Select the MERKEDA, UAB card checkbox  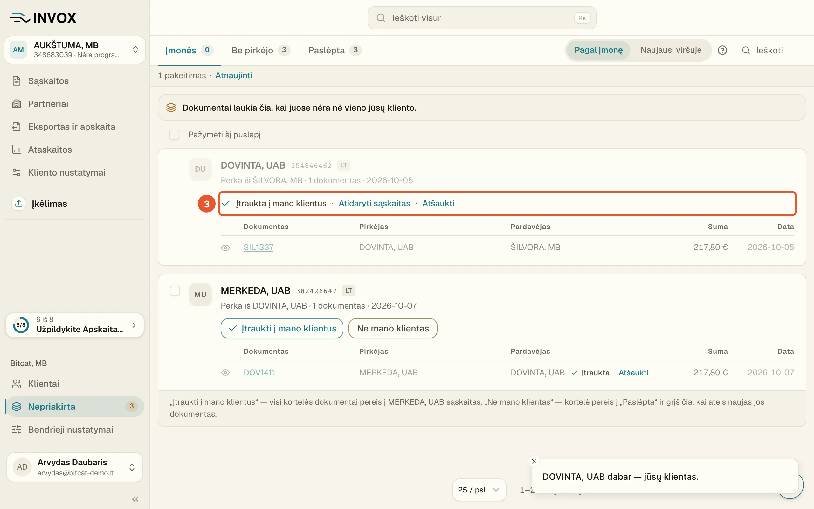(175, 290)
